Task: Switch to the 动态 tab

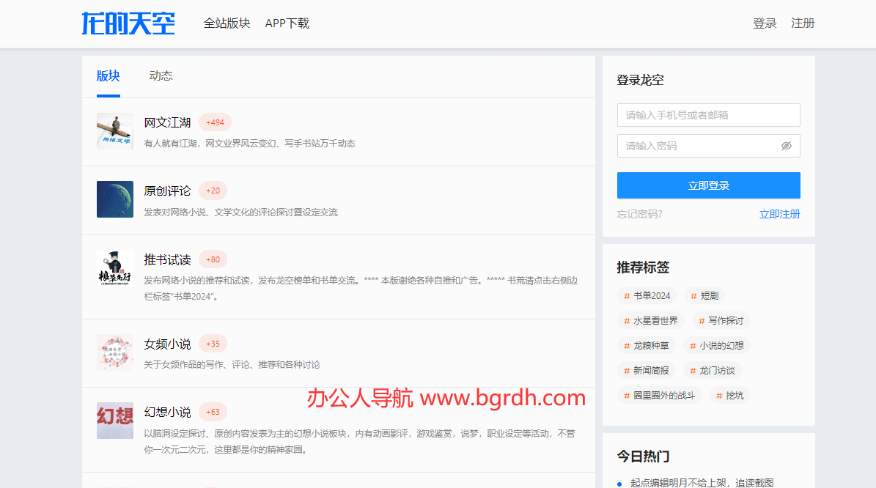Action: 161,75
